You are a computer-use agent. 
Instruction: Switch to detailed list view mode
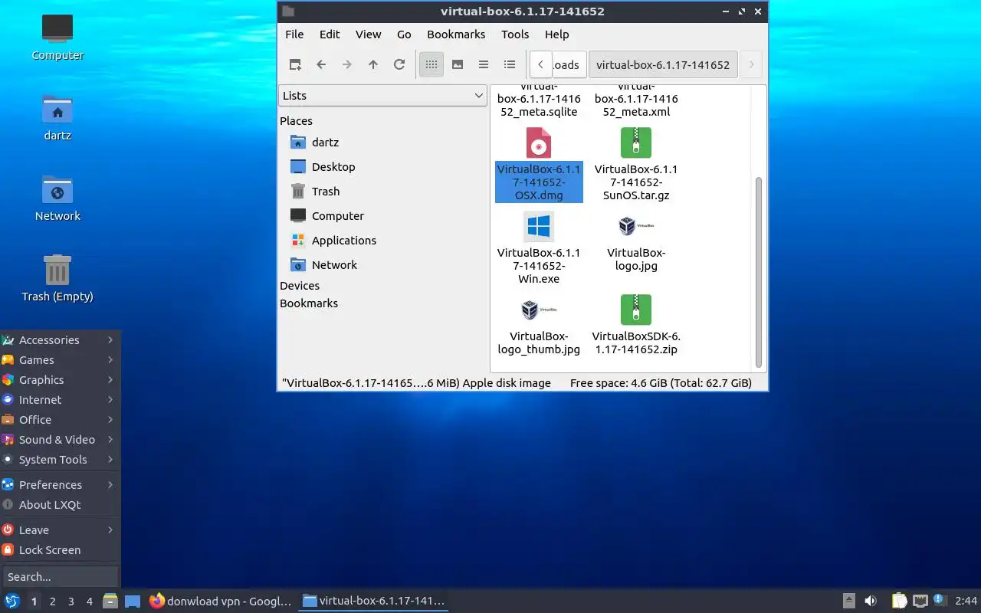(x=510, y=65)
